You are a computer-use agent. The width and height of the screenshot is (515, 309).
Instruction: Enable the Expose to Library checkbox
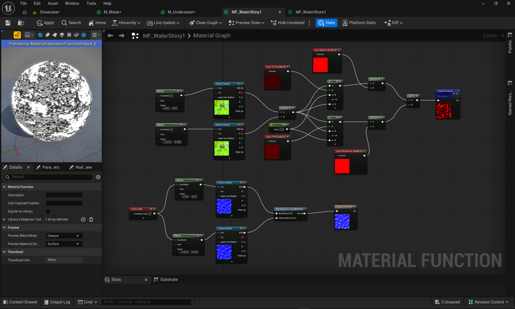point(48,211)
